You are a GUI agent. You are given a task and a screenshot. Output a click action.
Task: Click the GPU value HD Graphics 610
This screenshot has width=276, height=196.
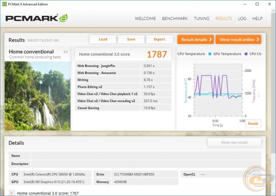click(x=54, y=182)
